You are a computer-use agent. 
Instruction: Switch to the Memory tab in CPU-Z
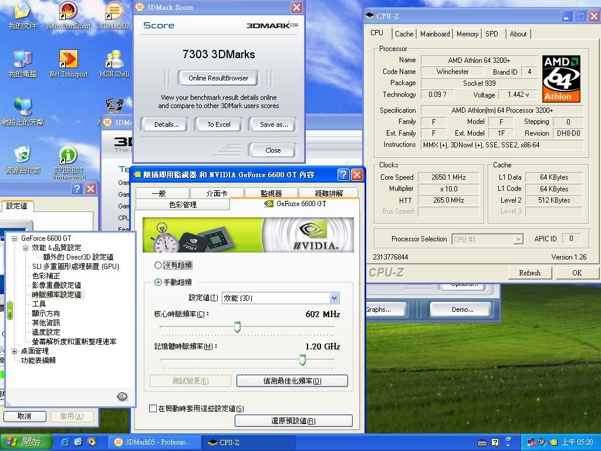(467, 34)
